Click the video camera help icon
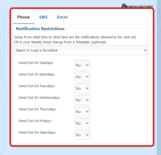161x155 pixels. [125, 6]
